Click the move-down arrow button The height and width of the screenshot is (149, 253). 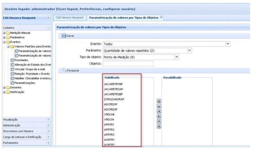159,121
